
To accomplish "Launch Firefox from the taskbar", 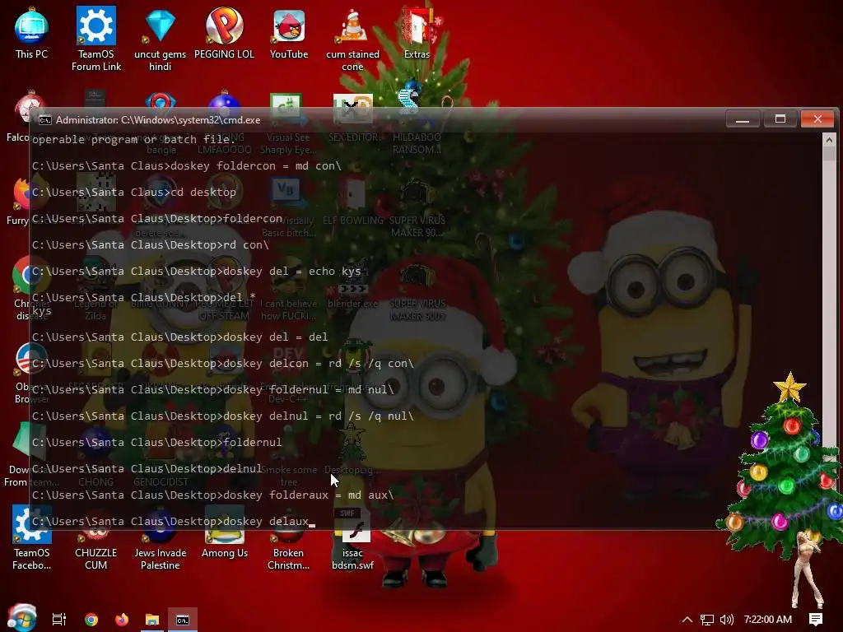I will [x=122, y=620].
